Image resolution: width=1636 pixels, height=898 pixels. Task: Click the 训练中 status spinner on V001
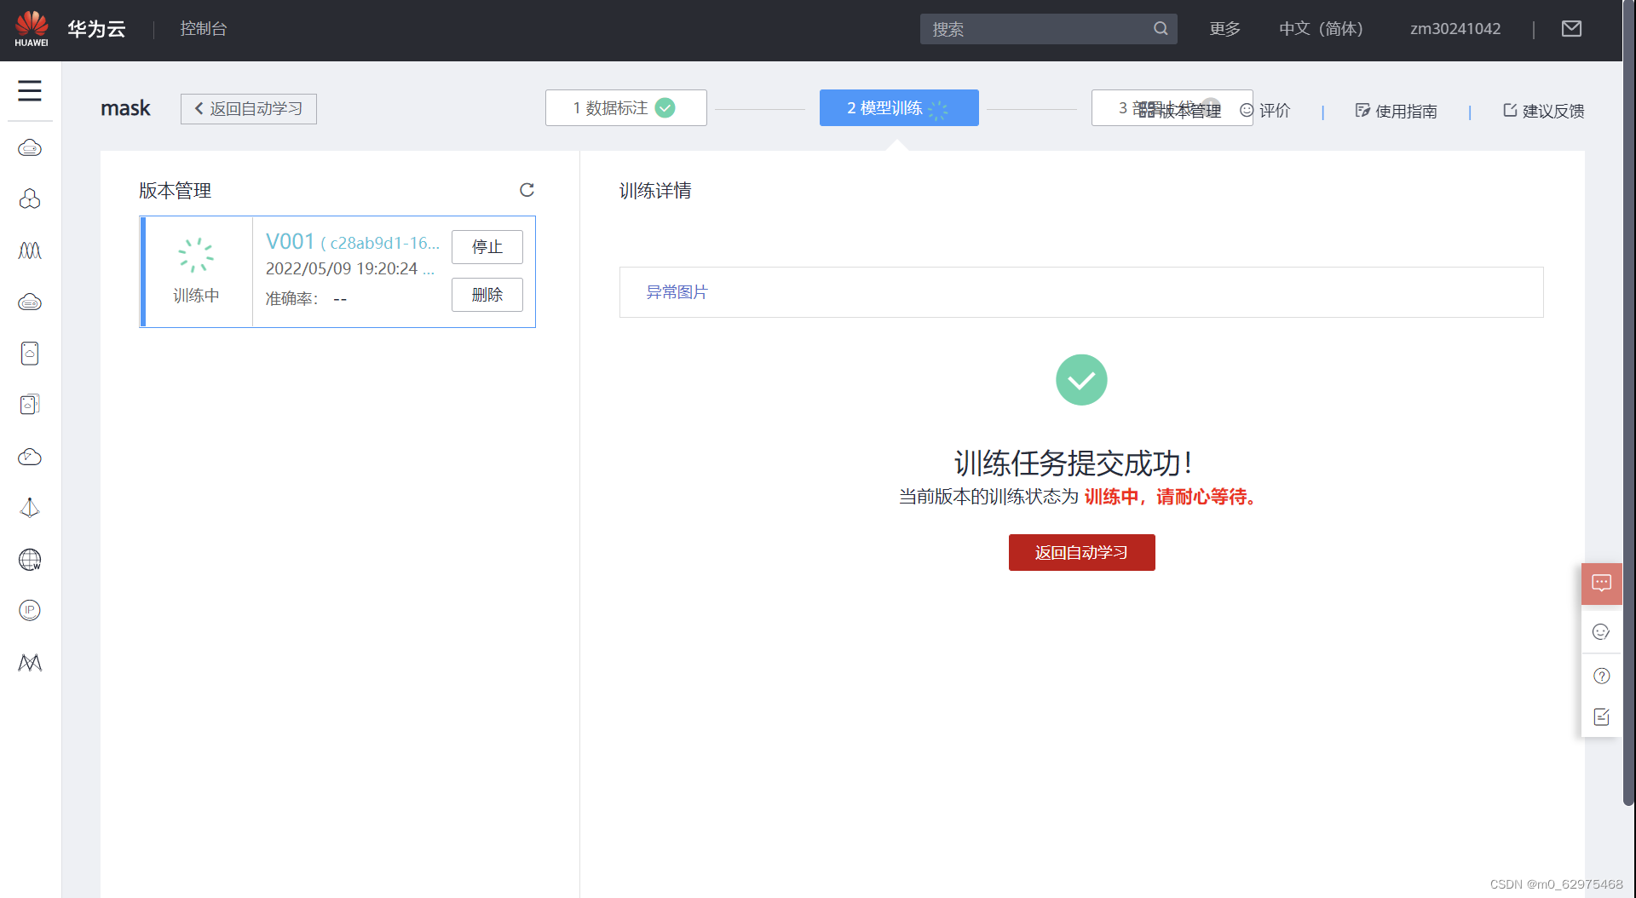[x=196, y=256]
